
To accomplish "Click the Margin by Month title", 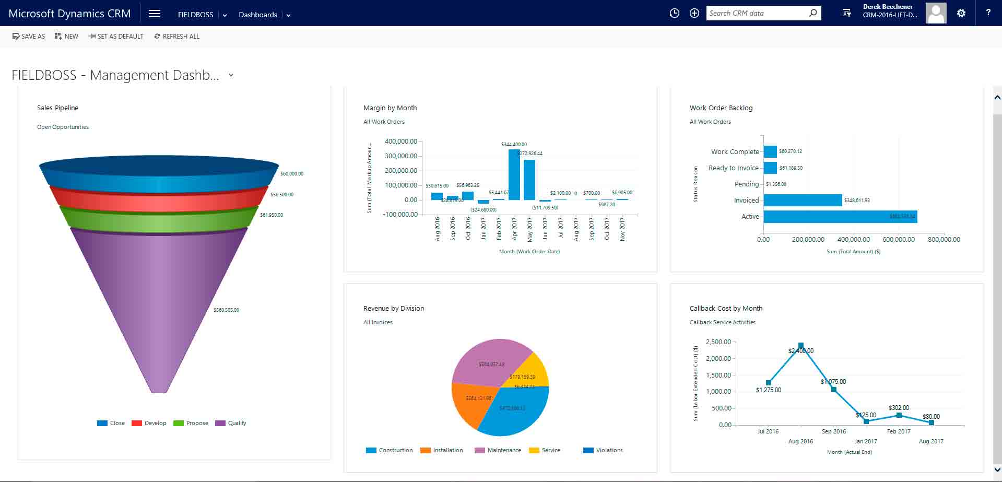I will point(390,108).
